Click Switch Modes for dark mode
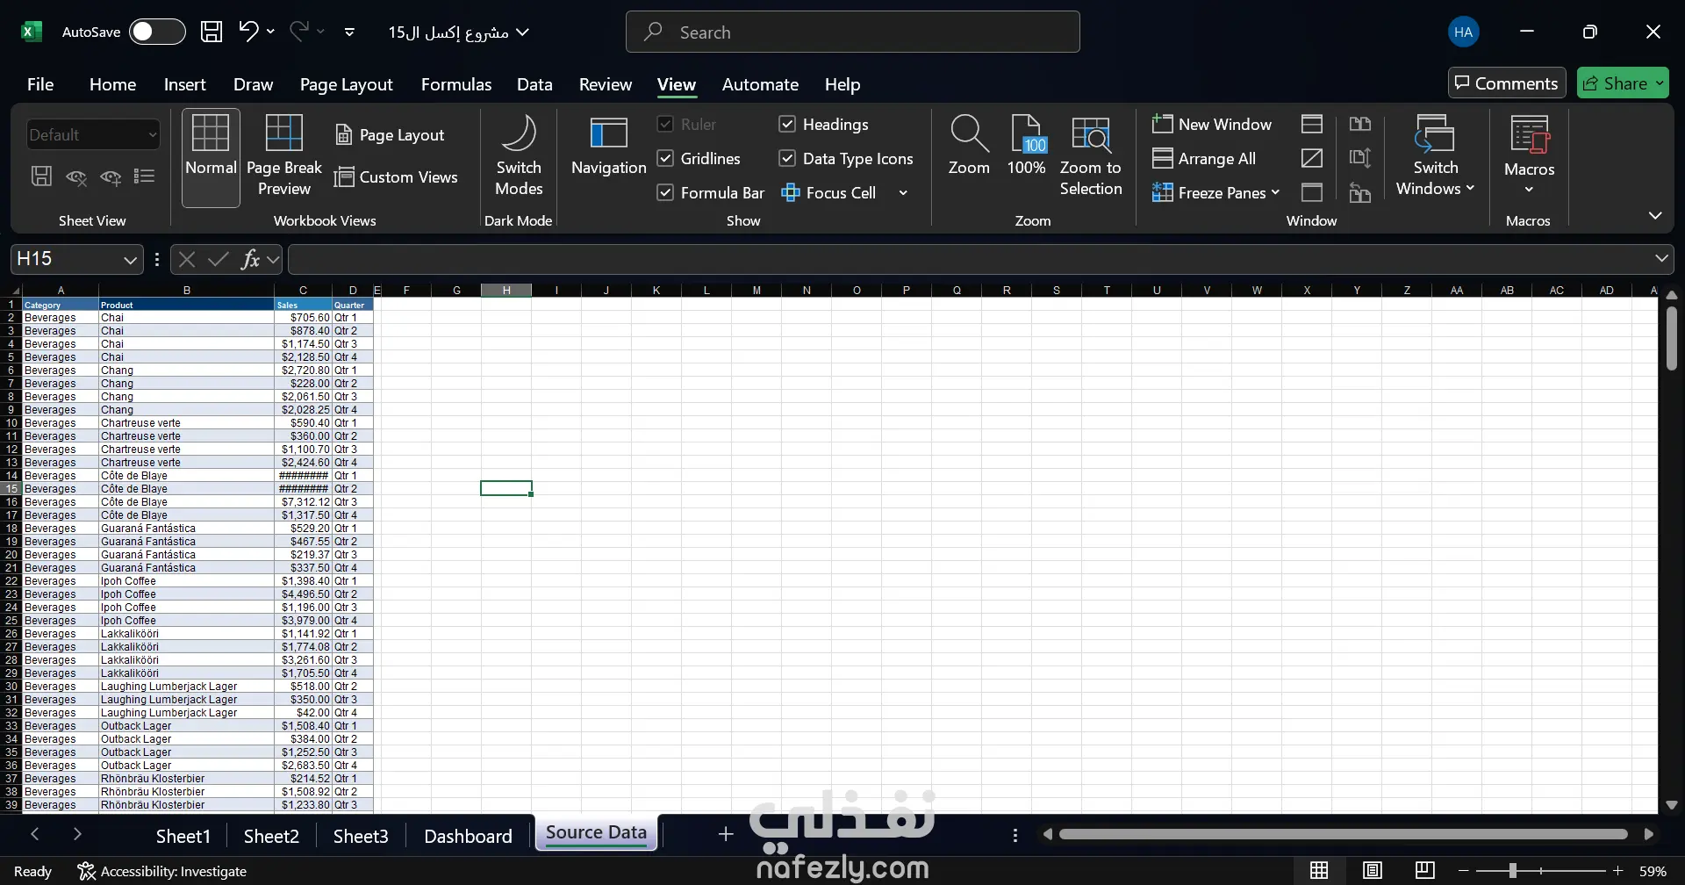The width and height of the screenshot is (1685, 885). click(x=519, y=158)
